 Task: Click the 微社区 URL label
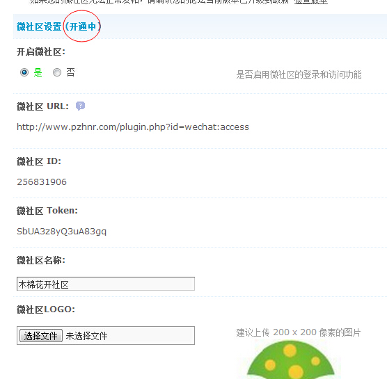pos(42,106)
